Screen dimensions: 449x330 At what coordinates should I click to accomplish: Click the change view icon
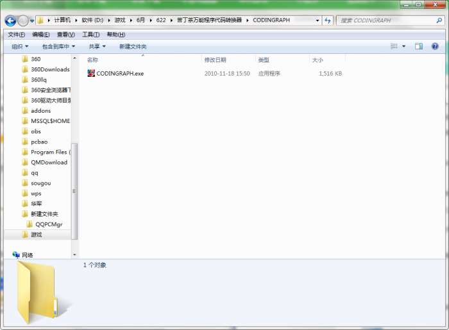point(394,46)
